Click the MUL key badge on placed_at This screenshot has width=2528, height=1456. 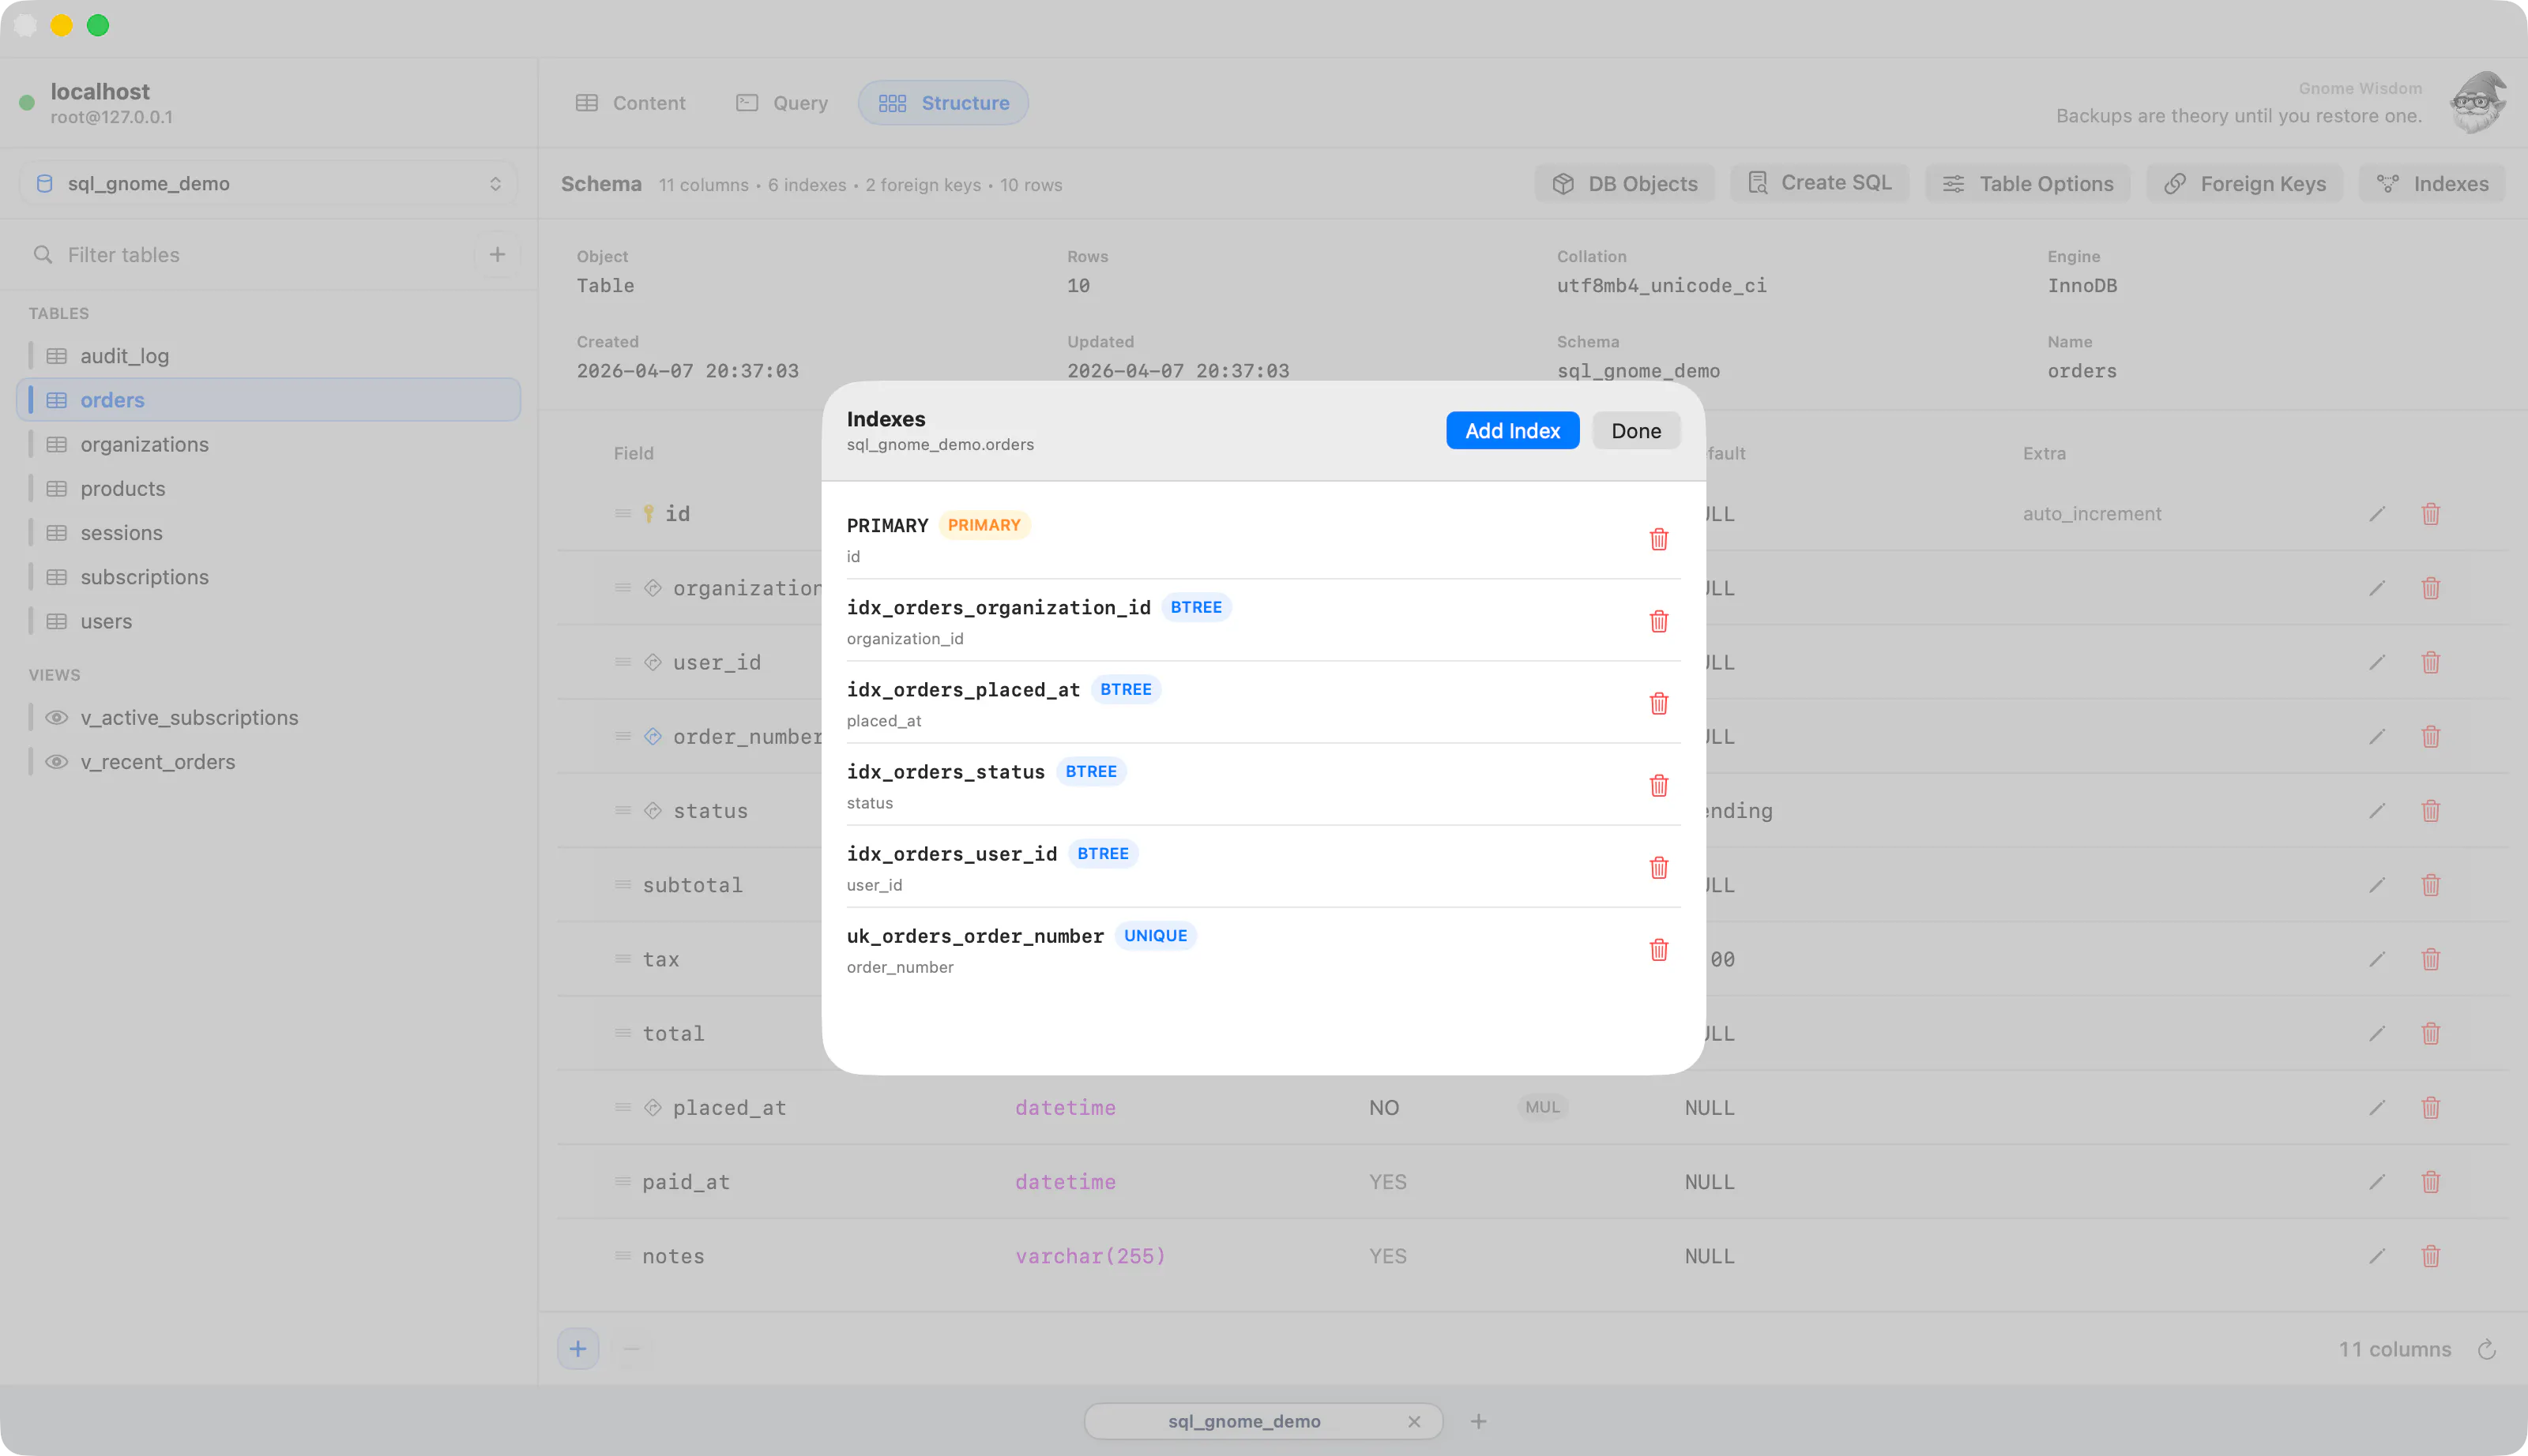pos(1543,1107)
